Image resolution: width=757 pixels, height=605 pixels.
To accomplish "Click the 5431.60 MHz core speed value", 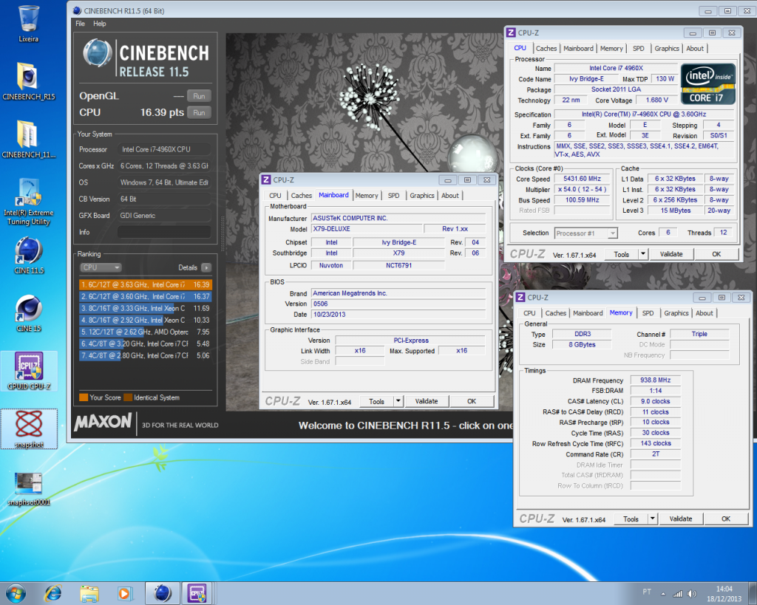I will pos(582,179).
